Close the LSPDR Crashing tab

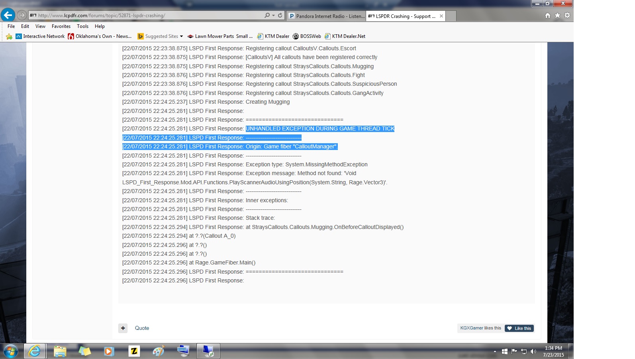pyautogui.click(x=441, y=16)
